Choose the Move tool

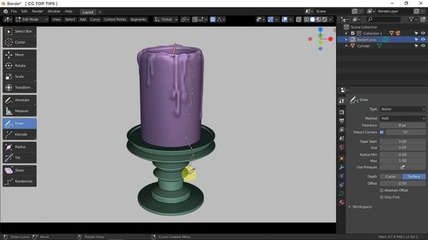click(19, 55)
